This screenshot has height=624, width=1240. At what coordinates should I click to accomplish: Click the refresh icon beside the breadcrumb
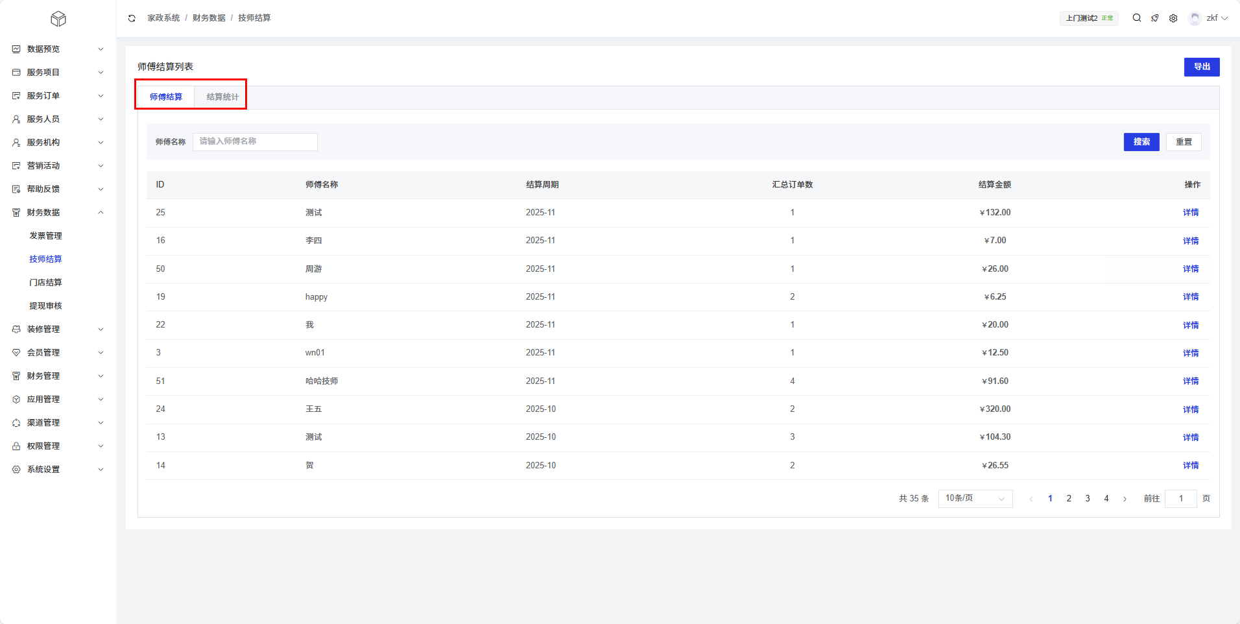(x=132, y=18)
